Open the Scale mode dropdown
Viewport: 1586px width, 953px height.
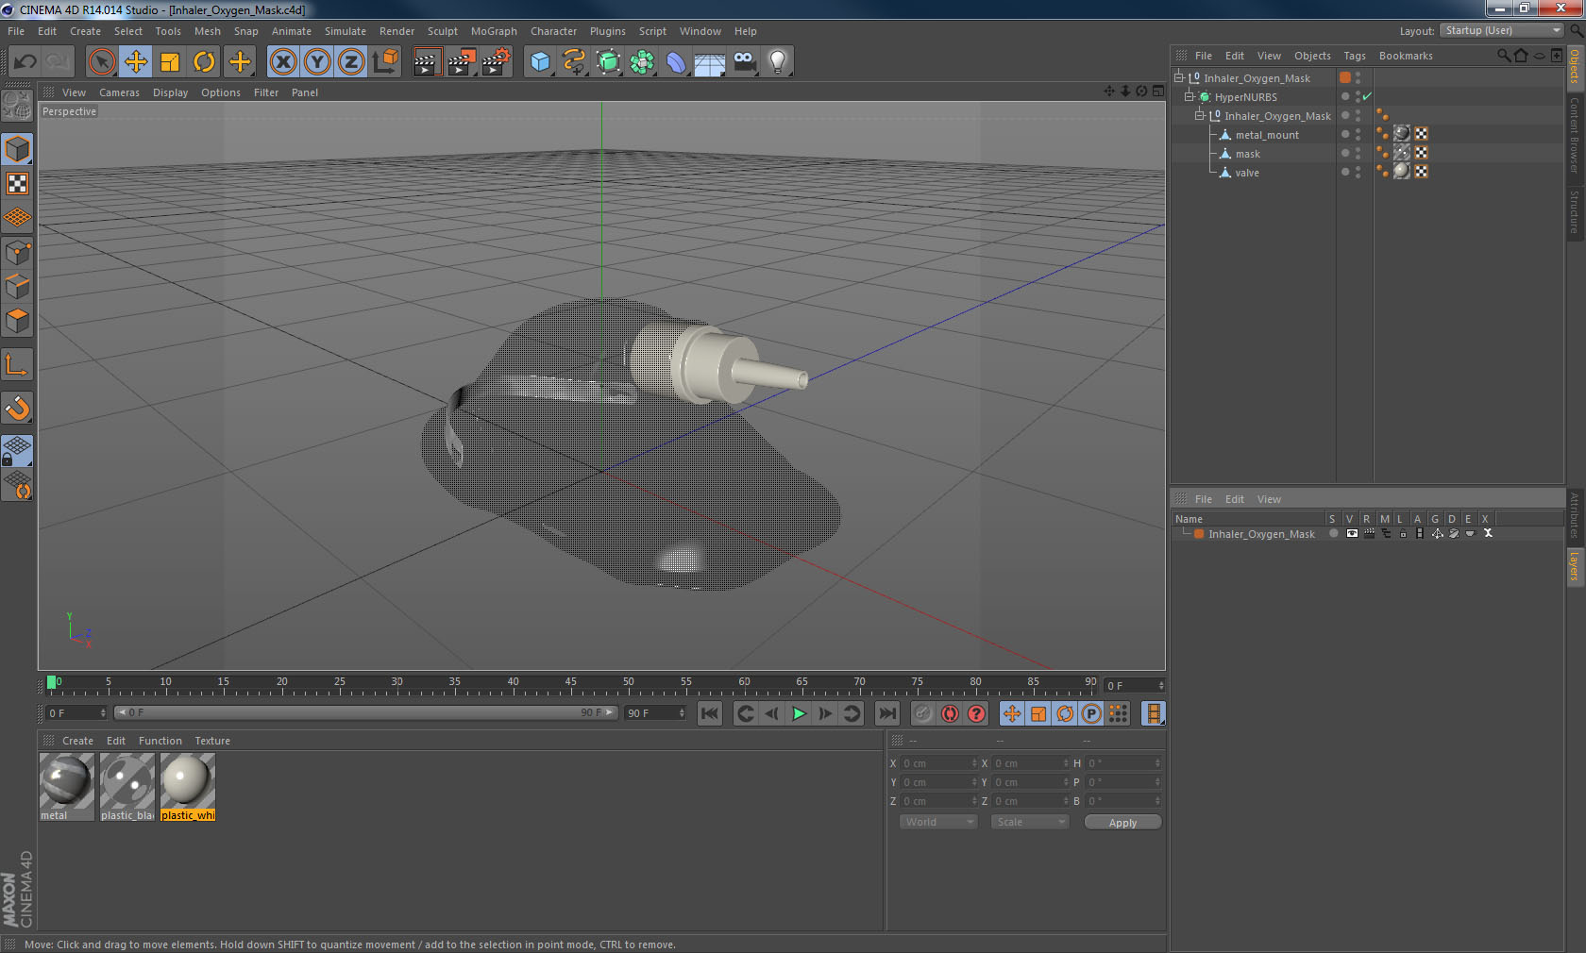coord(1029,822)
